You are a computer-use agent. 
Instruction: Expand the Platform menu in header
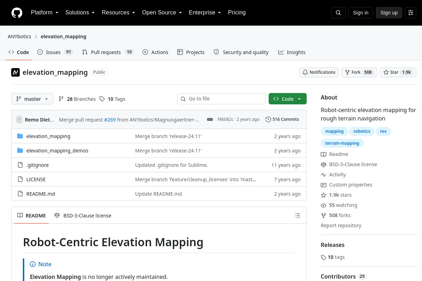click(45, 13)
